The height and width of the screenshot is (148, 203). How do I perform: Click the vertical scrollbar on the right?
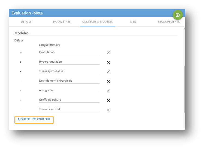(184, 89)
